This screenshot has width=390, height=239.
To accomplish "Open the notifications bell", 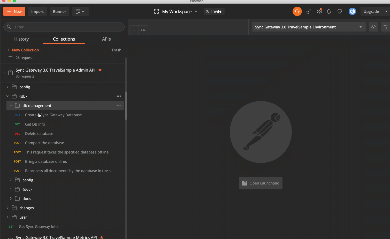I will (329, 11).
